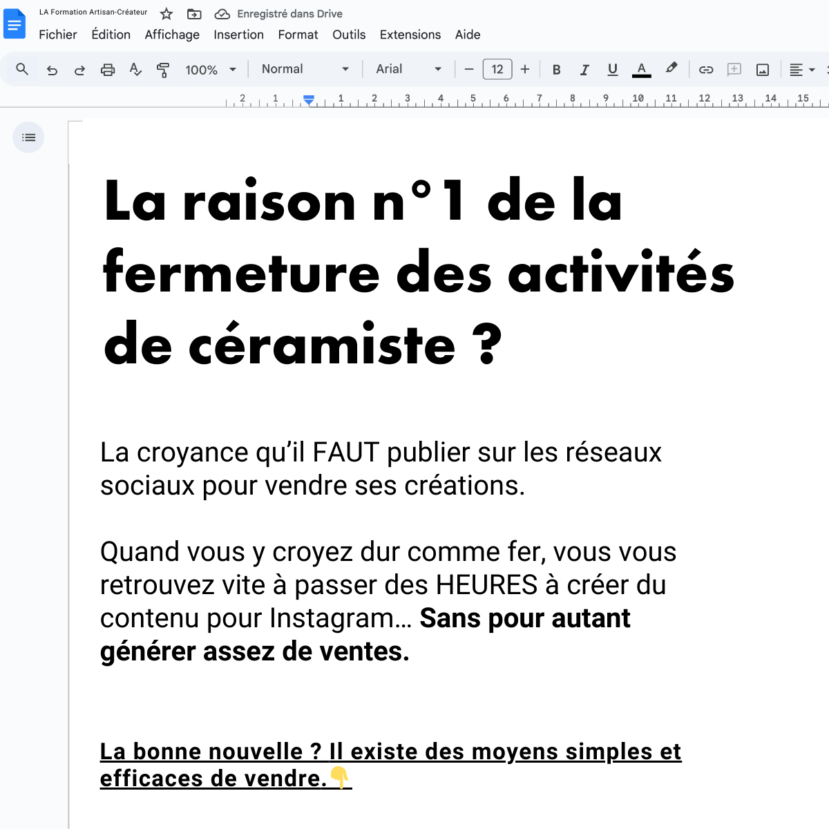Open the Insertion menu
Viewport: 829px width, 829px height.
coord(238,35)
